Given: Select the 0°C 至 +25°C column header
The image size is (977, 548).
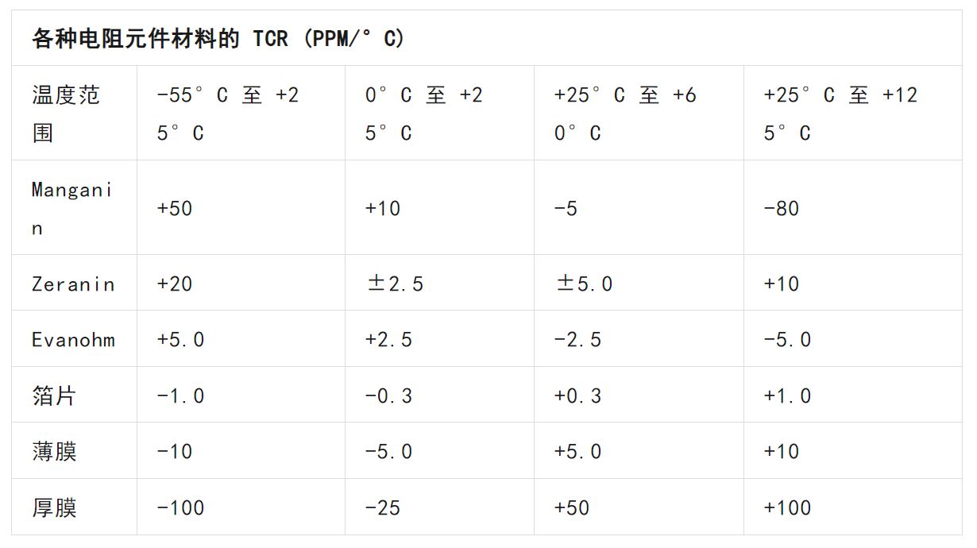Looking at the screenshot, I should coord(423,114).
